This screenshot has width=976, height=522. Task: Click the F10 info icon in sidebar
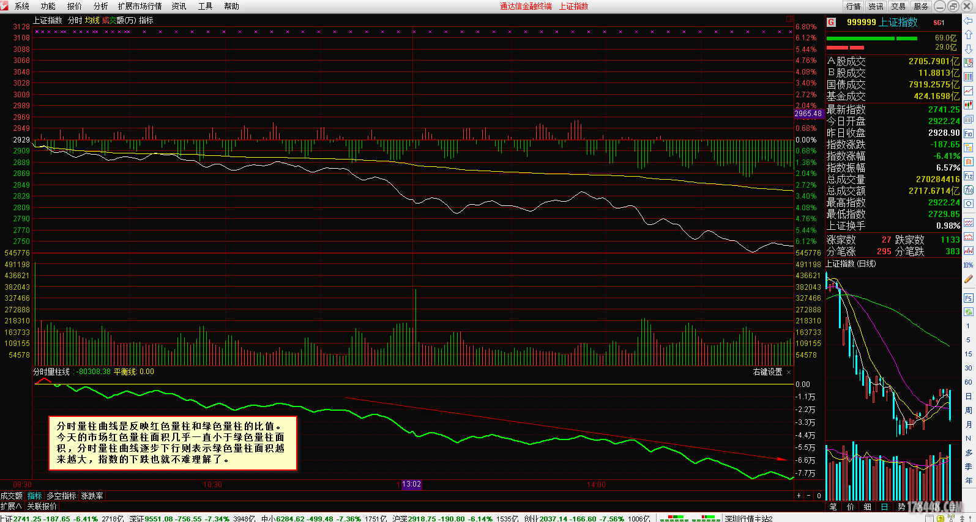[x=969, y=133]
